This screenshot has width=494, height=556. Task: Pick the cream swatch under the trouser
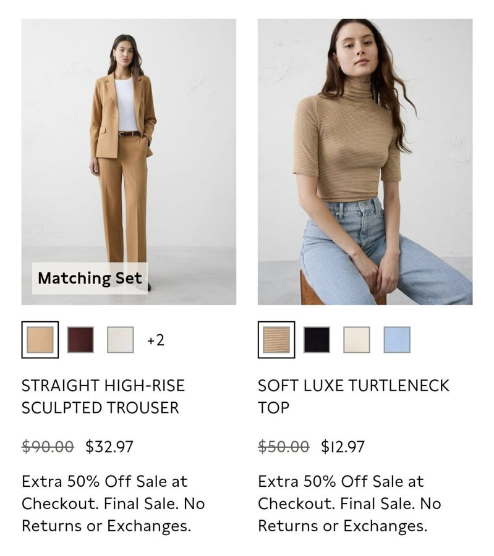[121, 340]
